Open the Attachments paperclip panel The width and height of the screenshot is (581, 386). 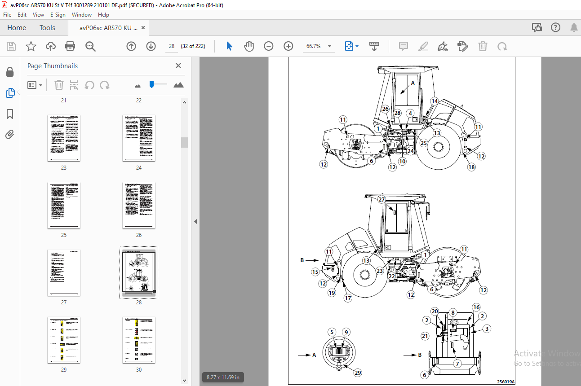(10, 134)
